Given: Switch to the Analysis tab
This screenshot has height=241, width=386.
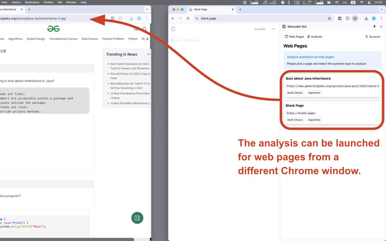Looking at the screenshot, I should coord(315,36).
